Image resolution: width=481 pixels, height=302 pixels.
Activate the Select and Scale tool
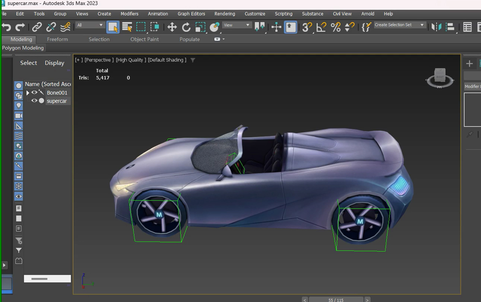coord(200,27)
